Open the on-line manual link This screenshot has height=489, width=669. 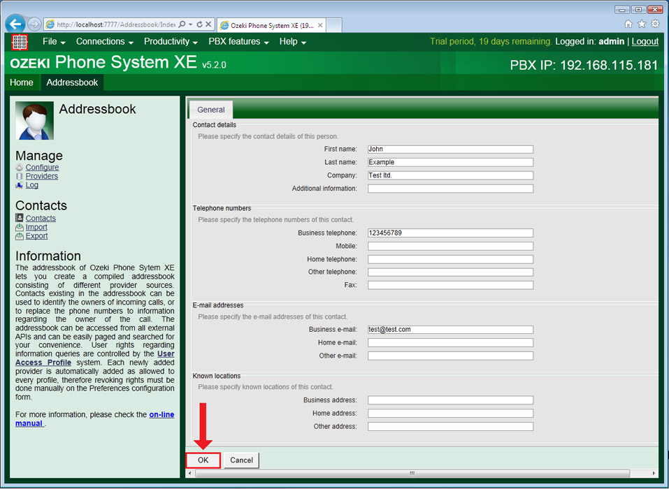pyautogui.click(x=161, y=414)
